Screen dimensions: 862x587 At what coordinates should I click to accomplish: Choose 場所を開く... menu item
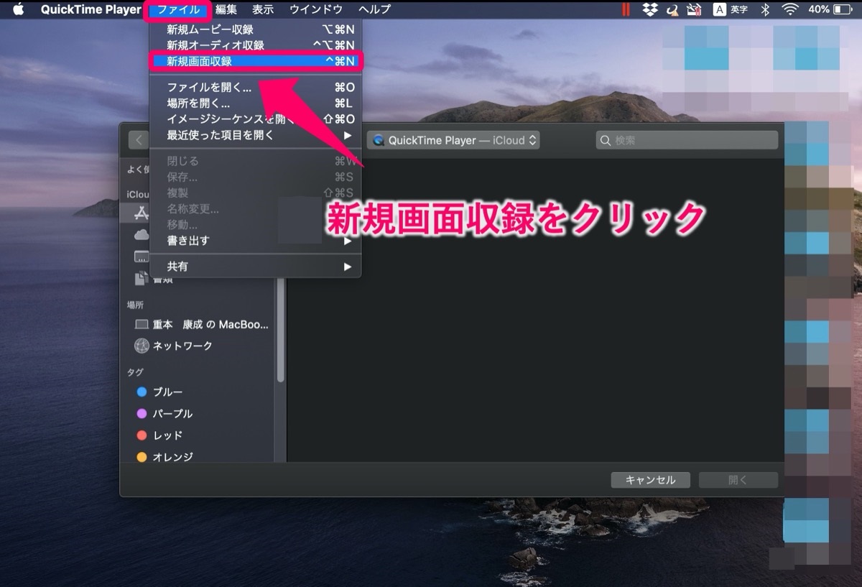click(255, 103)
